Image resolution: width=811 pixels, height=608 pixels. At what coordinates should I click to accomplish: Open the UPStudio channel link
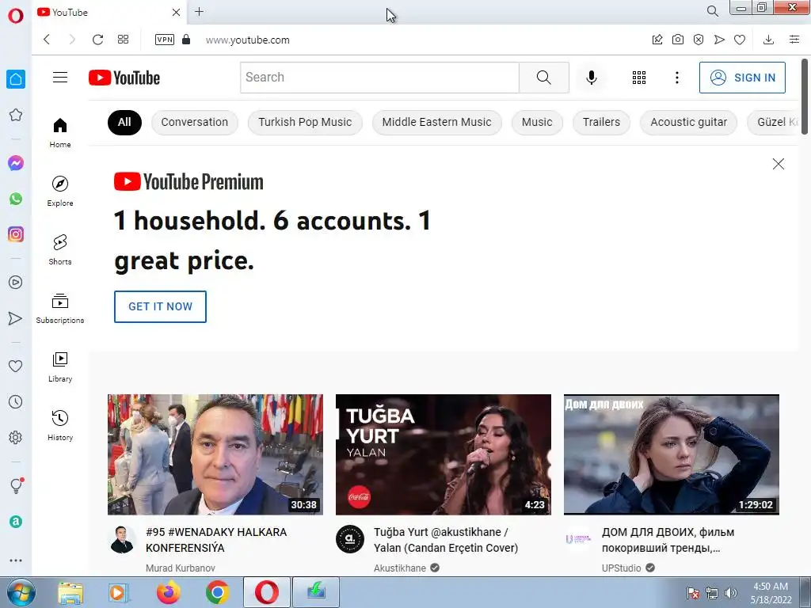621,568
